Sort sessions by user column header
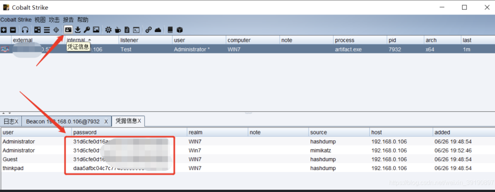 tap(199, 40)
